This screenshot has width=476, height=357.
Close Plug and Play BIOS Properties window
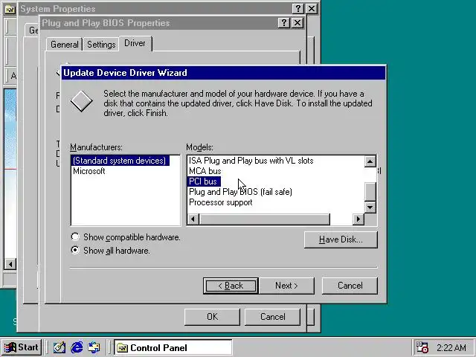297,23
